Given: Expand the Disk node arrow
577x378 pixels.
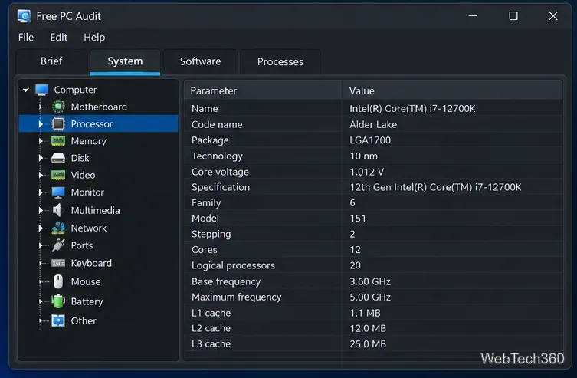Looking at the screenshot, I should (x=41, y=158).
